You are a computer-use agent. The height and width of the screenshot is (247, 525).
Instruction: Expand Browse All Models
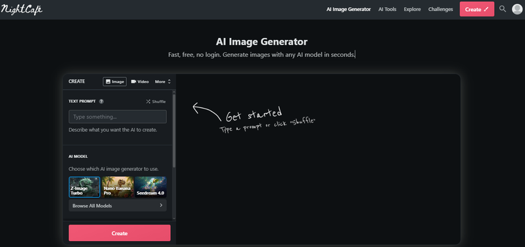118,206
